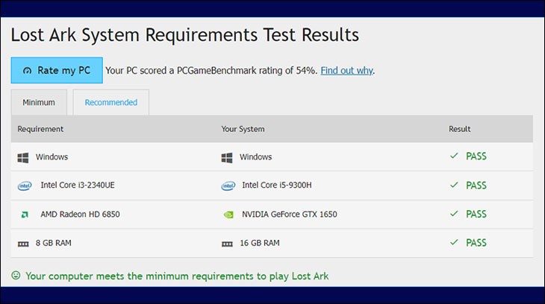Switch to the Recommended tab
The width and height of the screenshot is (545, 304).
point(110,103)
